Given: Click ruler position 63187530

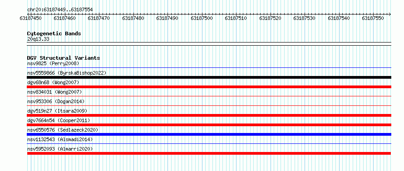Looking at the screenshot, I should click(x=304, y=18).
